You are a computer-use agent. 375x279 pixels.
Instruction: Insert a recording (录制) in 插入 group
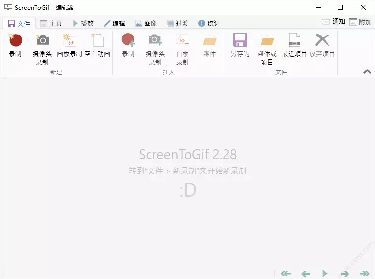pyautogui.click(x=128, y=45)
